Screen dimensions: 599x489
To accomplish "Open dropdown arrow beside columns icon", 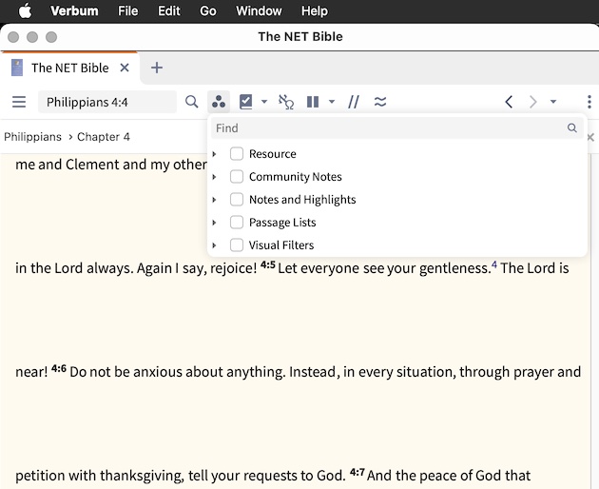I will (332, 102).
